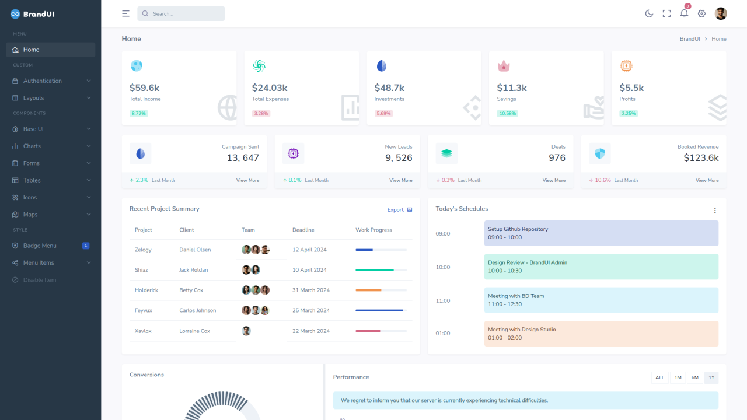Expand Authentication menu chevron
Screen dimensions: 747x420
(x=89, y=81)
